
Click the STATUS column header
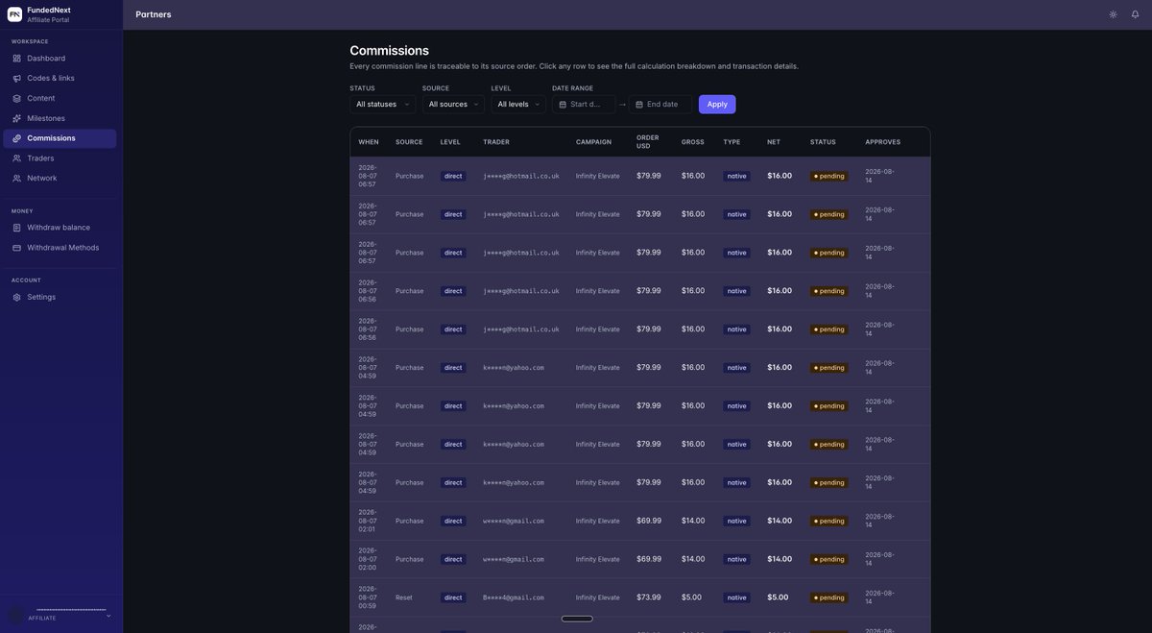(x=823, y=142)
